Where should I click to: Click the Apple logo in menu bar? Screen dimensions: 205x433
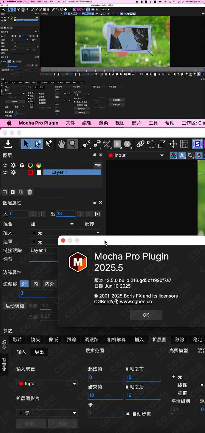pos(9,123)
